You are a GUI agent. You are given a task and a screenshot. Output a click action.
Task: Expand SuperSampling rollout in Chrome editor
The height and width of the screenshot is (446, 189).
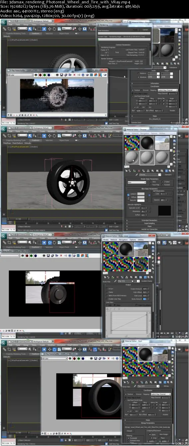[x=149, y=223]
